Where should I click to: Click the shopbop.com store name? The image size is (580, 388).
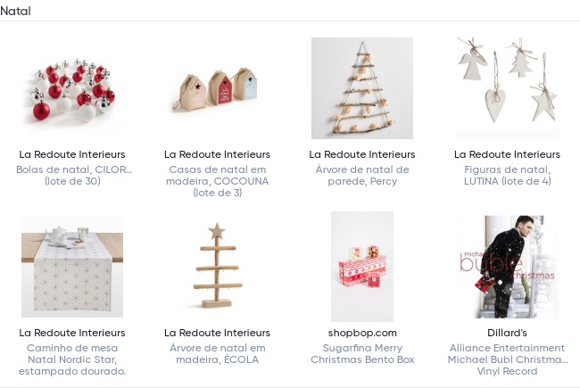click(362, 333)
